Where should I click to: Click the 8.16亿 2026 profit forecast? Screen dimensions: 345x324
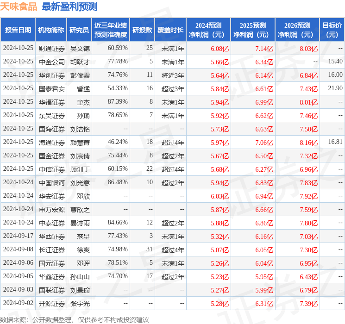click(x=309, y=143)
